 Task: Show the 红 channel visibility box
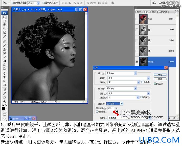[137, 30]
